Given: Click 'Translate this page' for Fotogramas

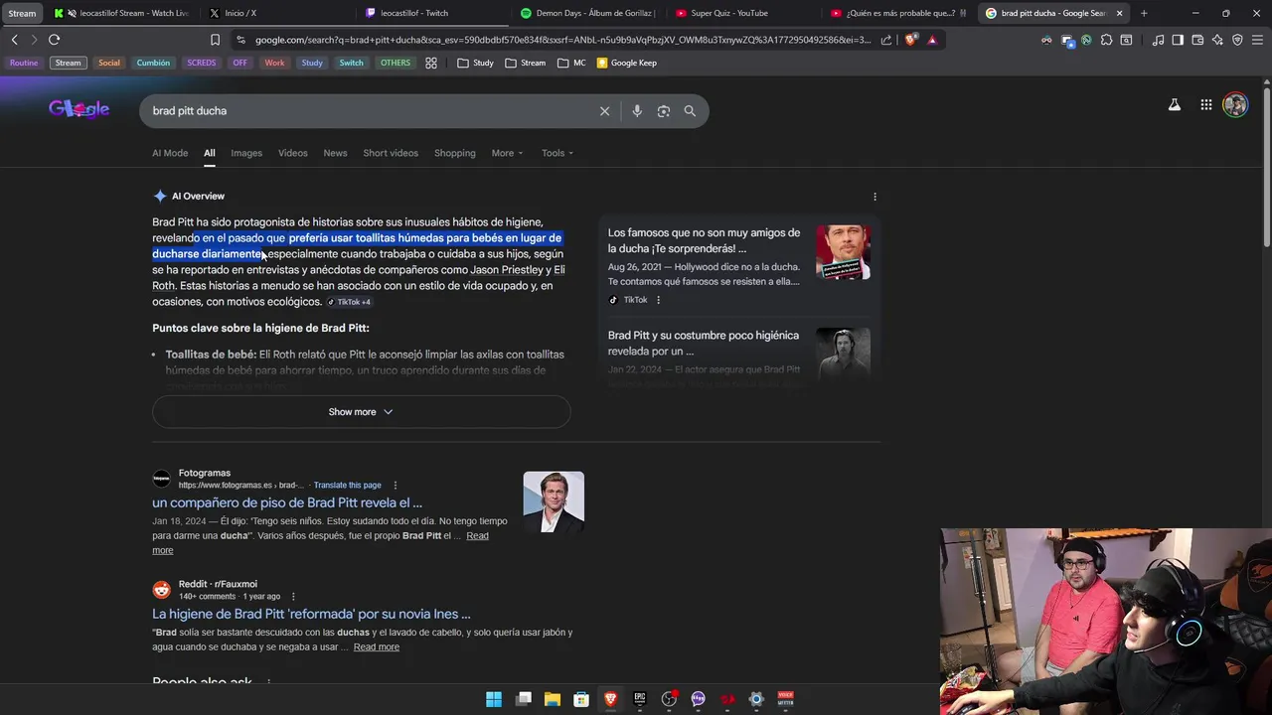Looking at the screenshot, I should (347, 486).
